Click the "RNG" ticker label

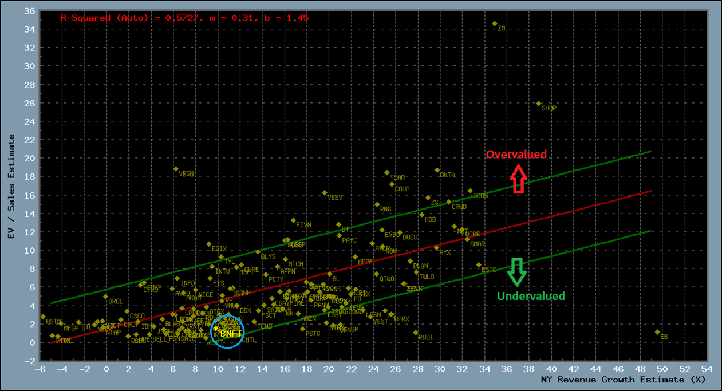386,210
